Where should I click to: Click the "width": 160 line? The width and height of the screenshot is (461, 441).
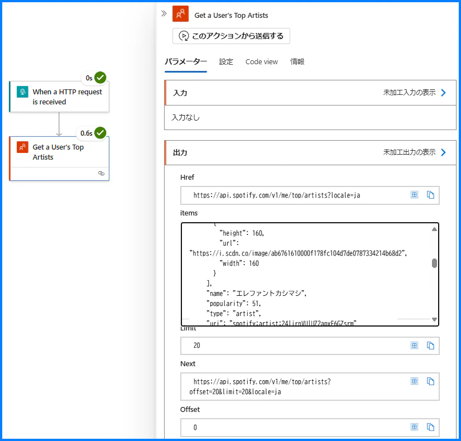tap(239, 263)
